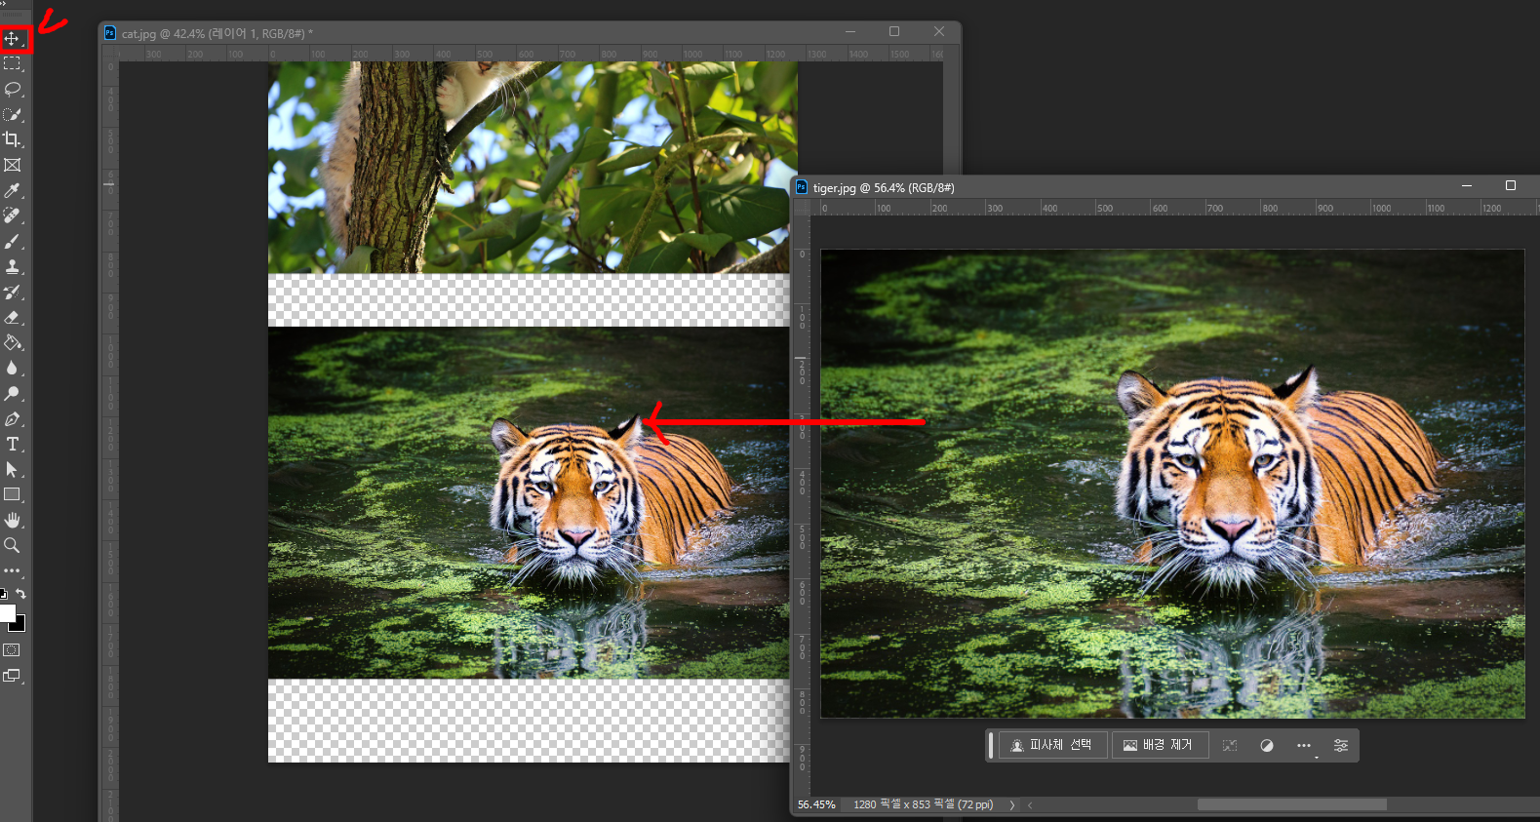Maximize the tiger.jpg window
The image size is (1540, 822).
pyautogui.click(x=1511, y=185)
